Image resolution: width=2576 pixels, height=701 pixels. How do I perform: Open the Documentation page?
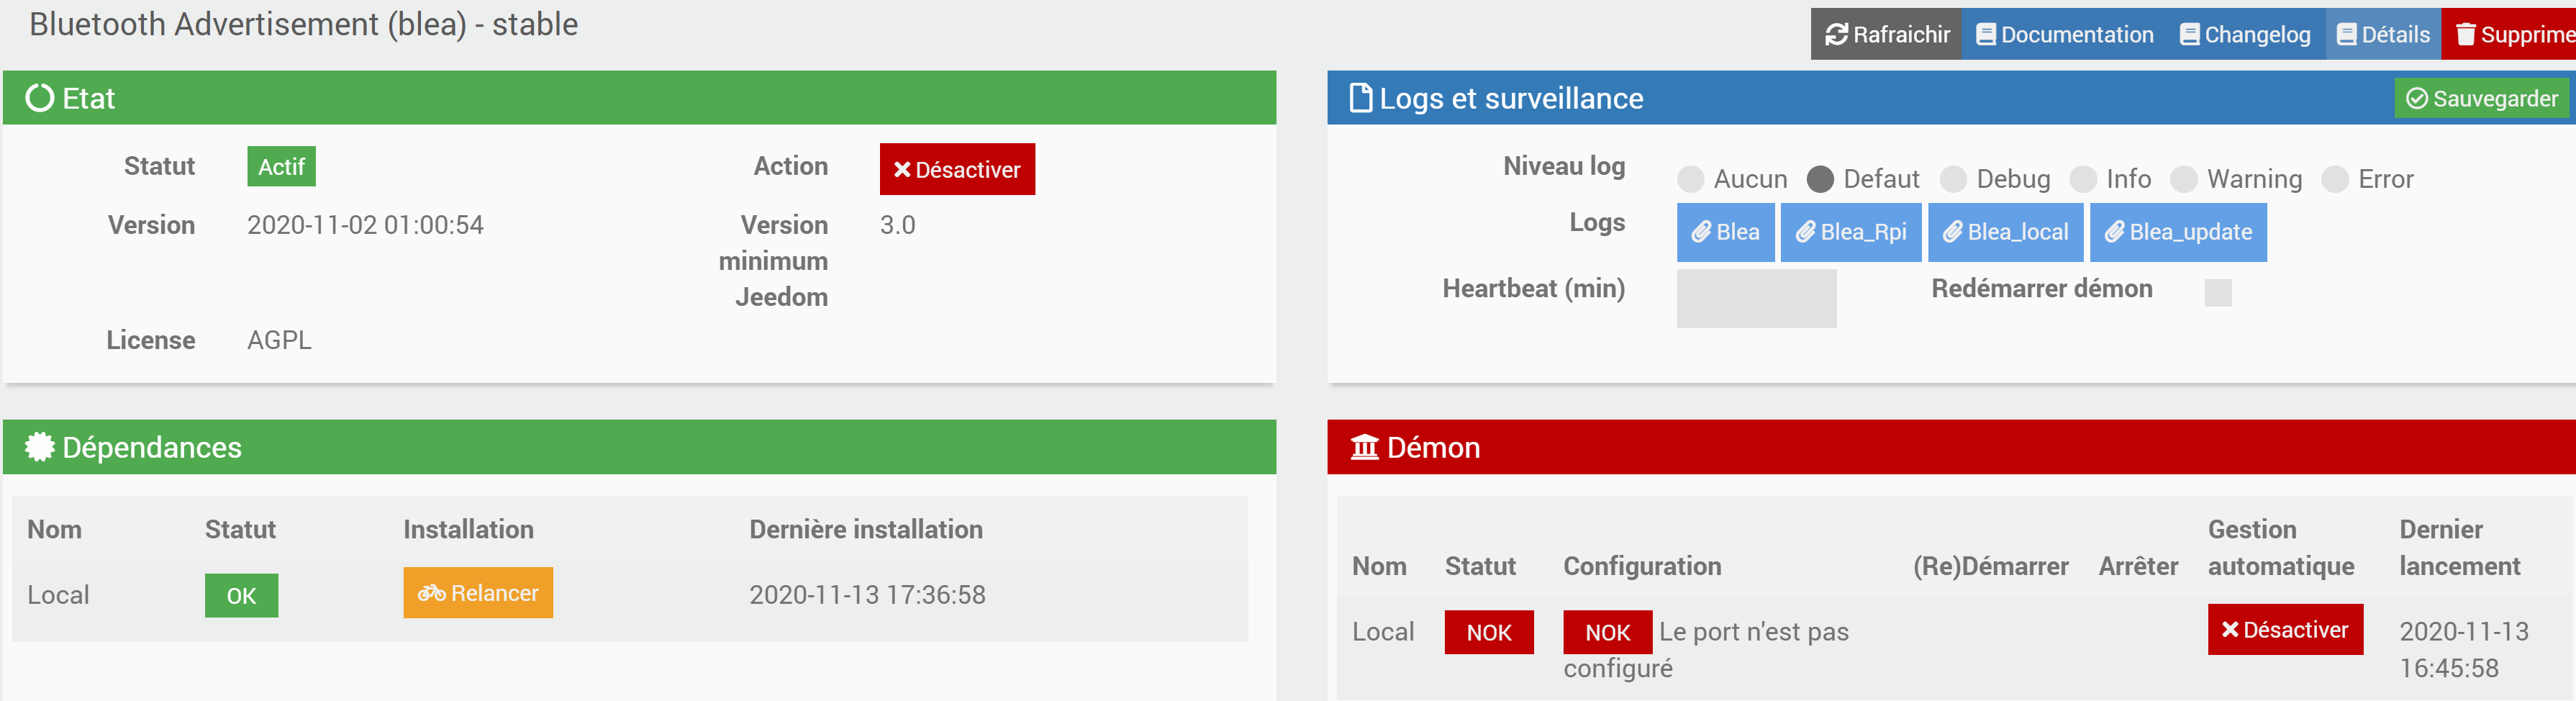click(x=2065, y=35)
